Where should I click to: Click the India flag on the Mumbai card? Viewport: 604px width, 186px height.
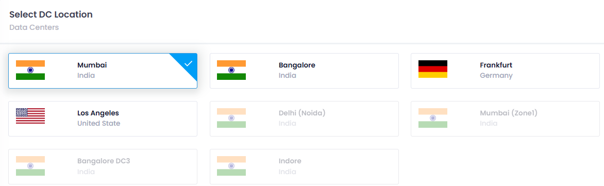[x=30, y=70]
